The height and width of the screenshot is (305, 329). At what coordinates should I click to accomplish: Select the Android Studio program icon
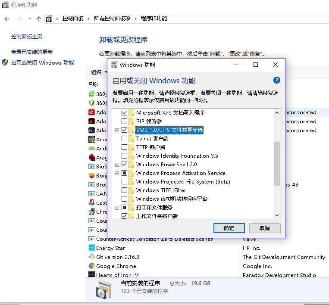92,148
